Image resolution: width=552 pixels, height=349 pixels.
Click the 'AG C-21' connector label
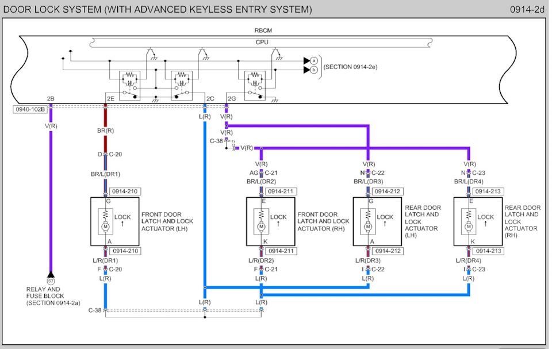pyautogui.click(x=264, y=173)
